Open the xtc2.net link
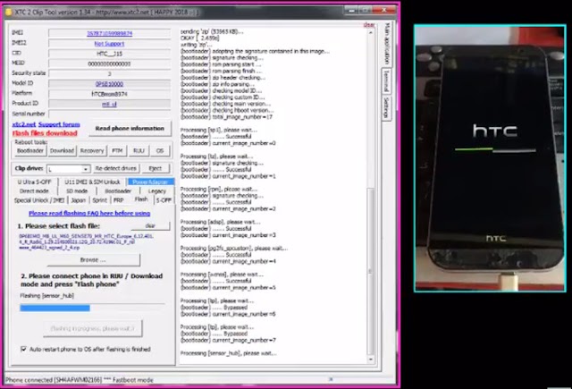 (x=24, y=124)
